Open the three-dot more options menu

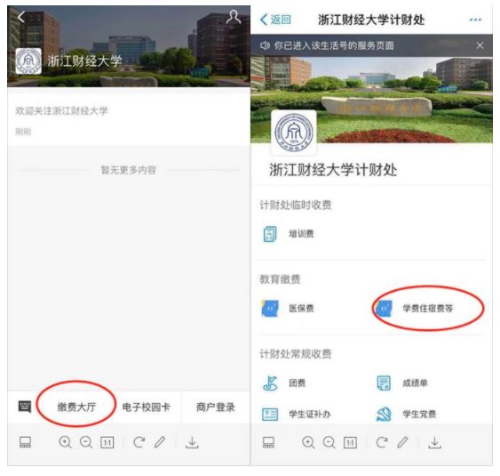475,20
